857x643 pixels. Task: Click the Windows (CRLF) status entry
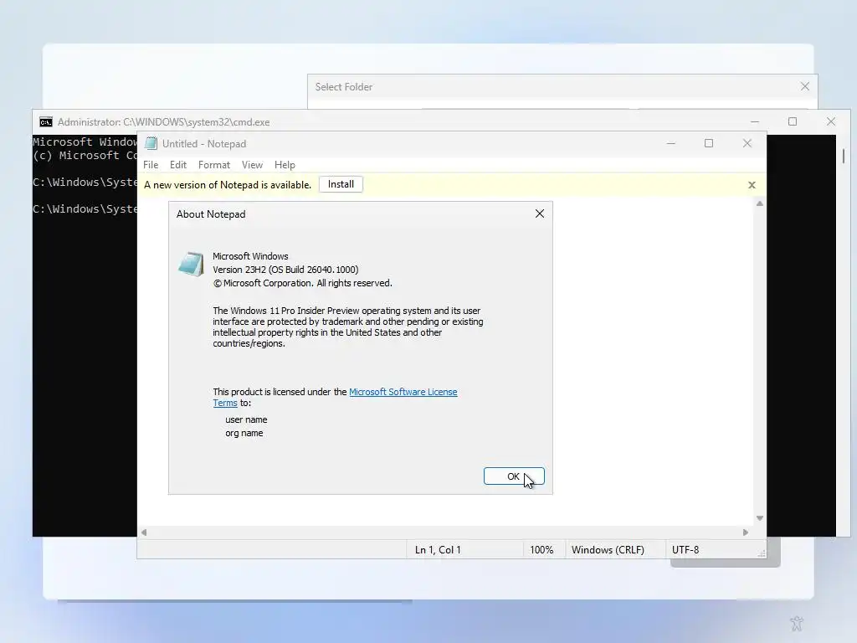(x=608, y=550)
